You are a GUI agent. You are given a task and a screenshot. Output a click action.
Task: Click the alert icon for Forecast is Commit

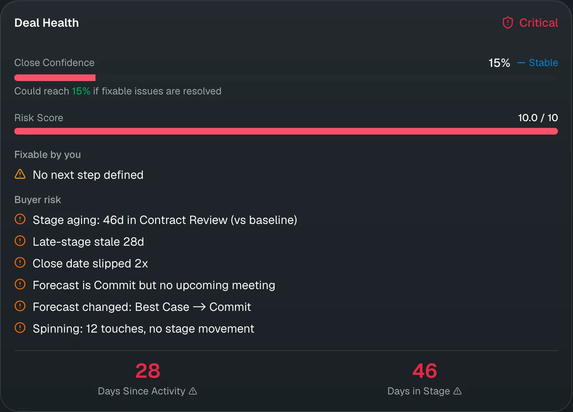pyautogui.click(x=20, y=284)
